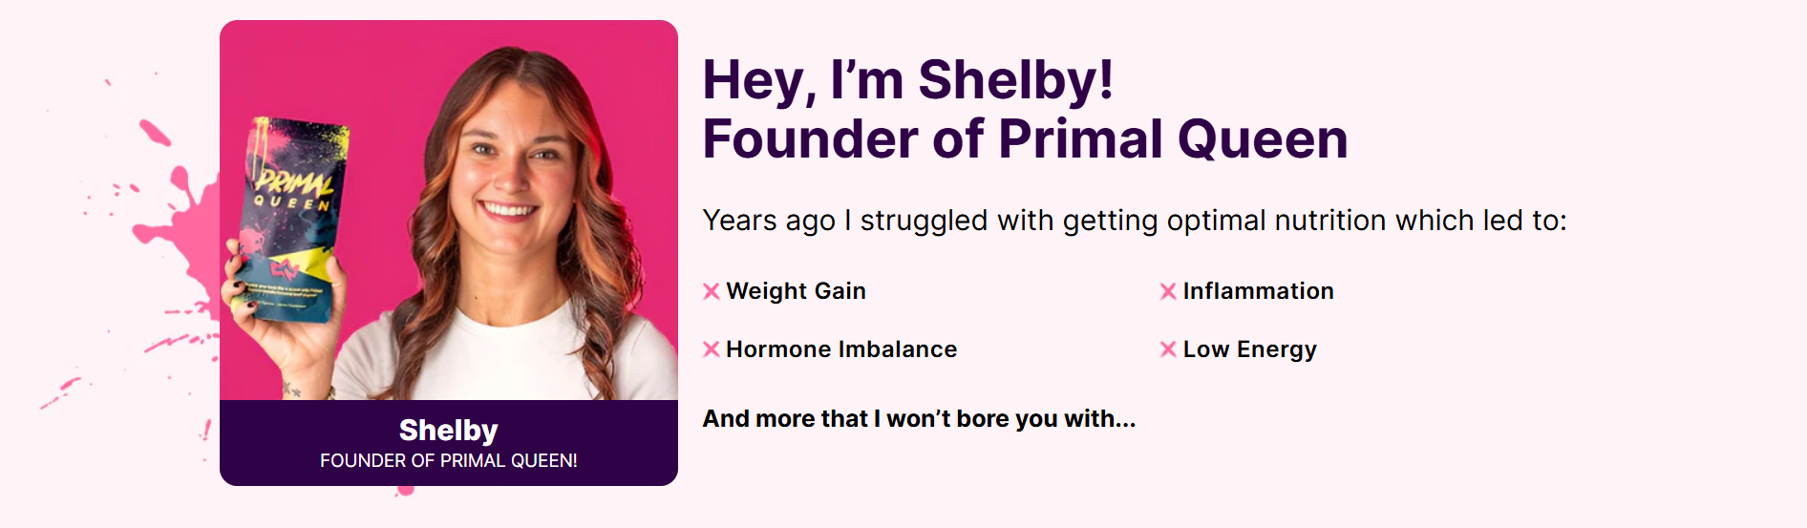
Task: Click 'And more that I won't bore you with...'
Action: point(919,419)
